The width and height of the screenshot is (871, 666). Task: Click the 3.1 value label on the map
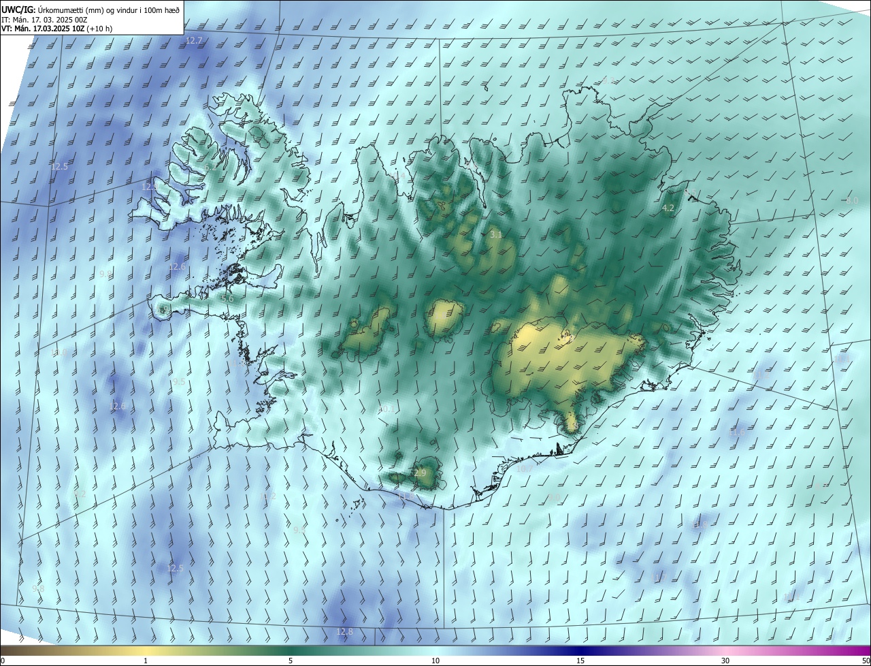tap(496, 235)
